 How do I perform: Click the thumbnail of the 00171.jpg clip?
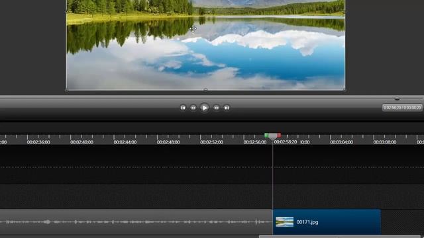pyautogui.click(x=284, y=222)
